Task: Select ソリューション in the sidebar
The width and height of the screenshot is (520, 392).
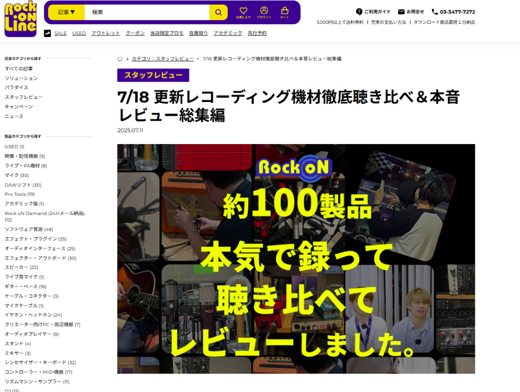Action: tap(21, 78)
